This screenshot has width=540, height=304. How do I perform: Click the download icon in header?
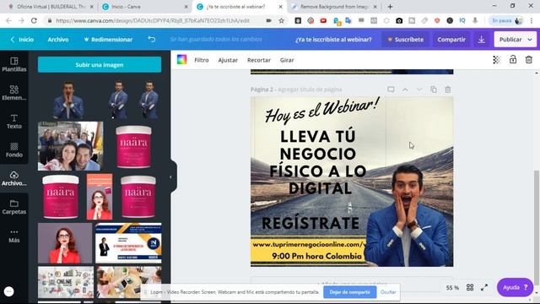482,40
